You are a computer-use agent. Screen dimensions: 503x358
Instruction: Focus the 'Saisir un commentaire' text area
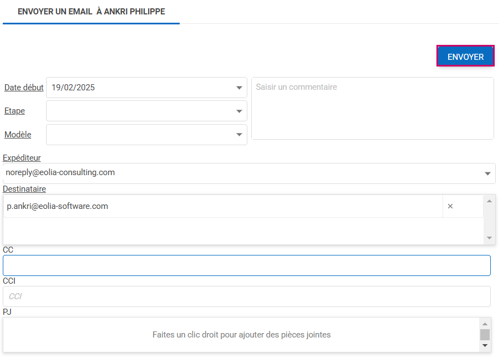[x=372, y=108]
